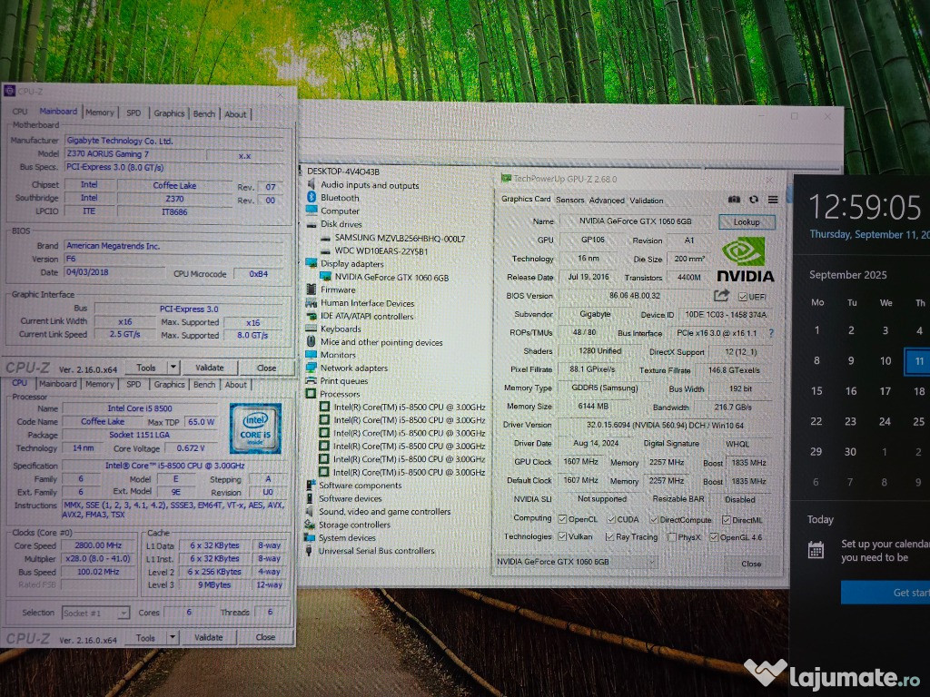This screenshot has width=930, height=697.
Task: Select calendar date 16 in September
Action: click(850, 390)
